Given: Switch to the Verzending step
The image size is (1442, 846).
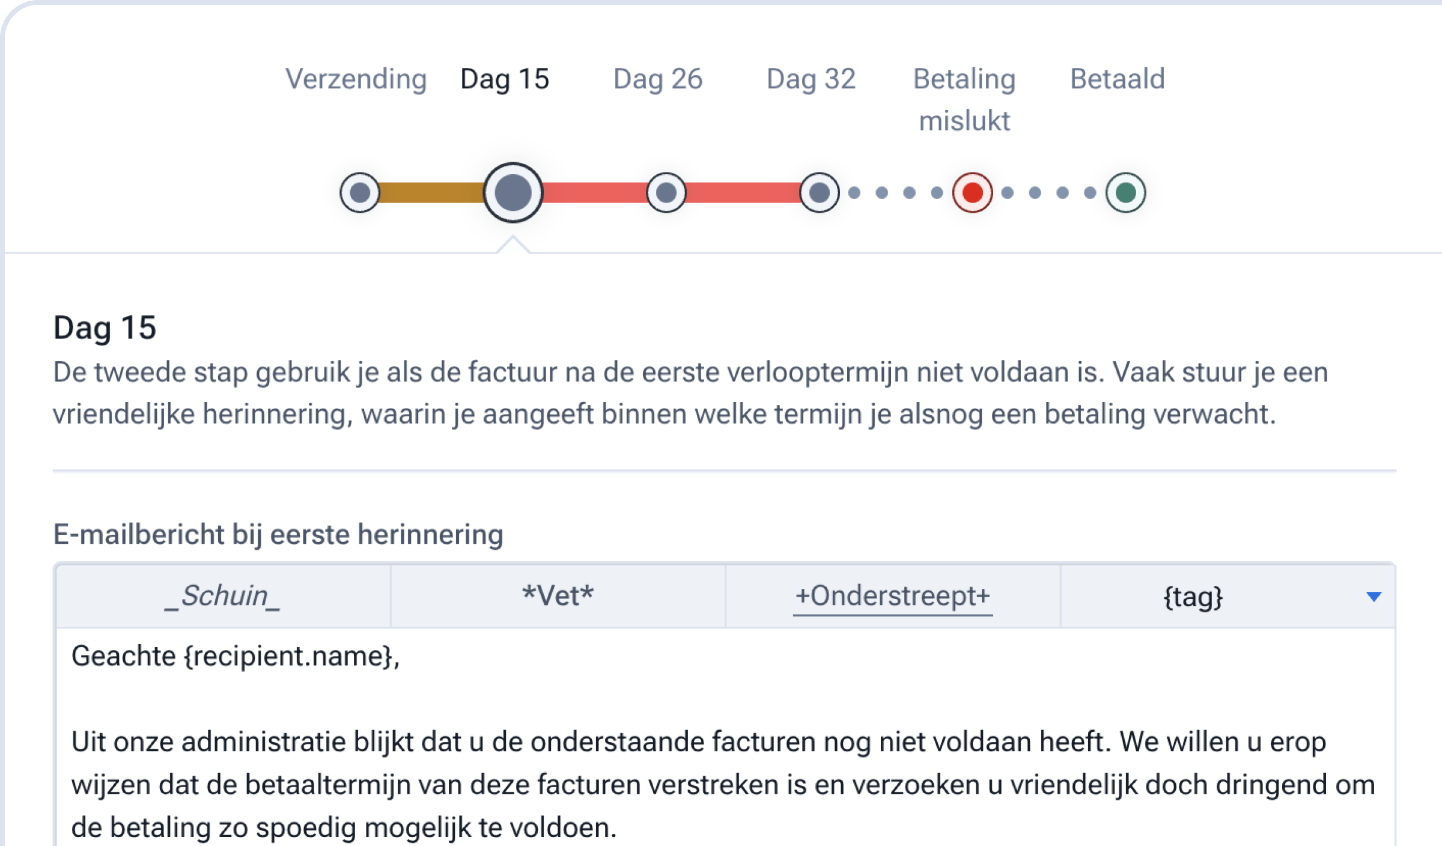Looking at the screenshot, I should (x=357, y=79).
